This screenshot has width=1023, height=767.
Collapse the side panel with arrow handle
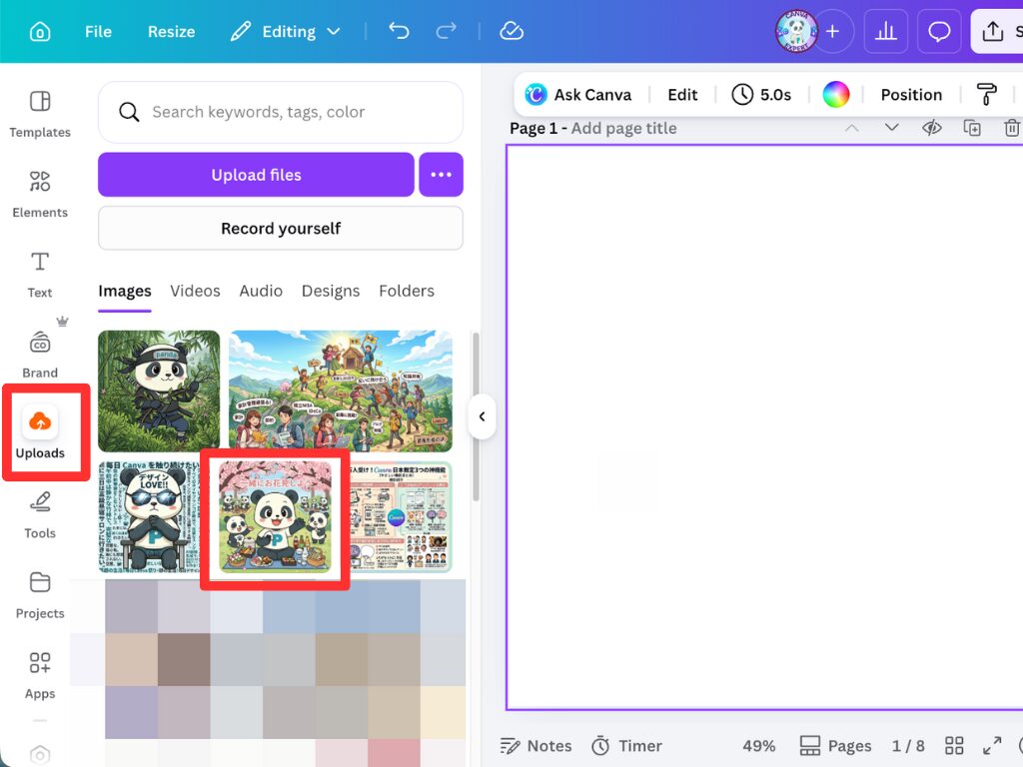tap(482, 416)
